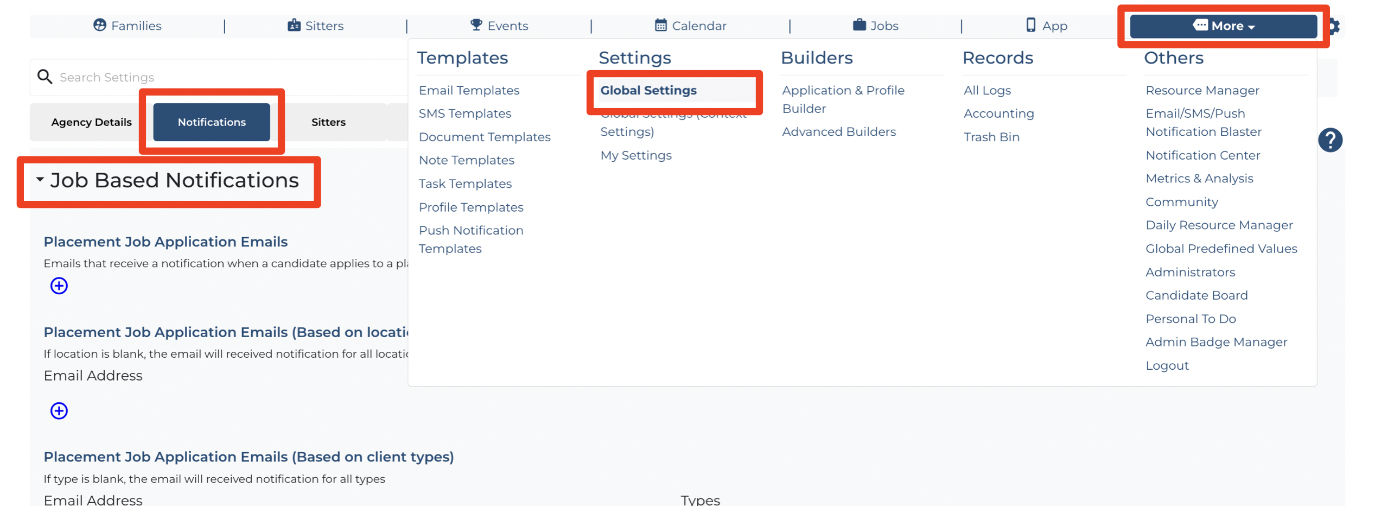This screenshot has width=1375, height=506.
Task: Open All Logs under Records
Action: pos(987,90)
